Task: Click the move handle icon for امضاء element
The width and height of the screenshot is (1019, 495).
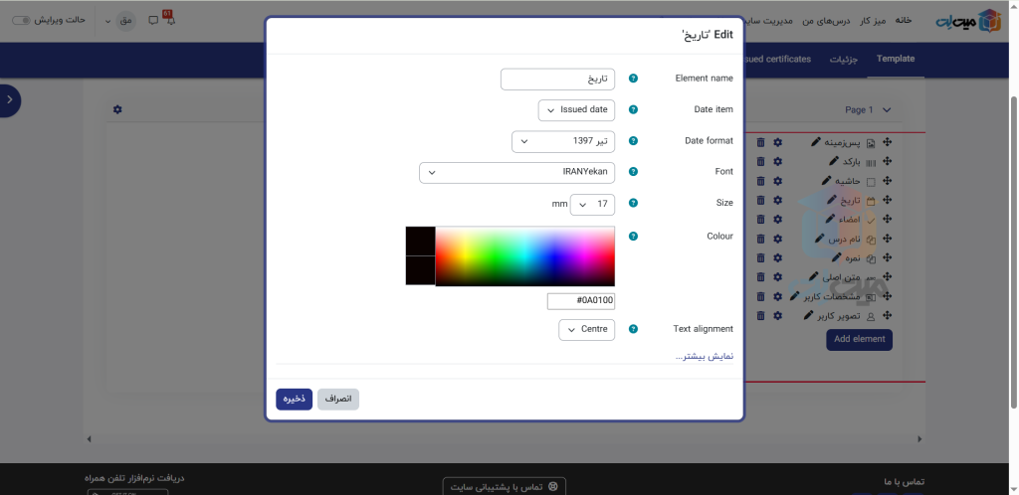Action: point(887,219)
